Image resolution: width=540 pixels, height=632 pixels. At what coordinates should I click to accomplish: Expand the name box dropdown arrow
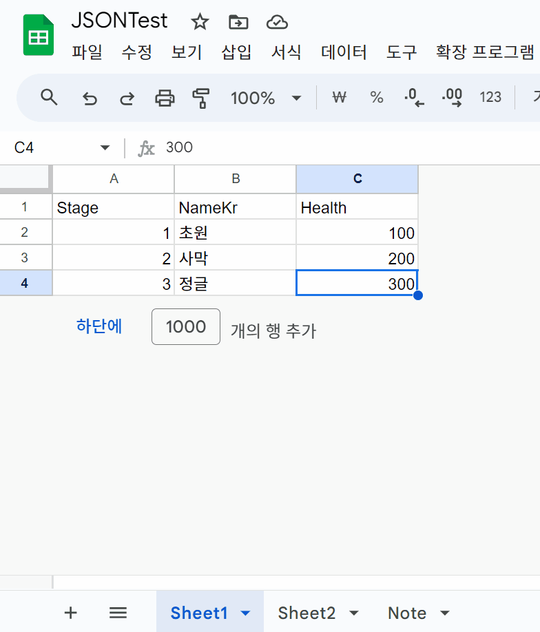tap(105, 147)
